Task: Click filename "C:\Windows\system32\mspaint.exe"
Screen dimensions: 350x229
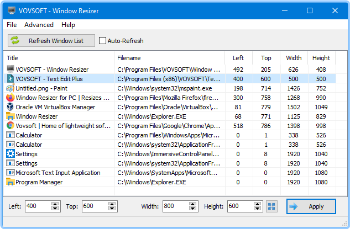Action: pyautogui.click(x=165, y=88)
